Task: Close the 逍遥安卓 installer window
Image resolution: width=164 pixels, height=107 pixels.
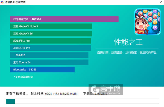Action: point(161,2)
